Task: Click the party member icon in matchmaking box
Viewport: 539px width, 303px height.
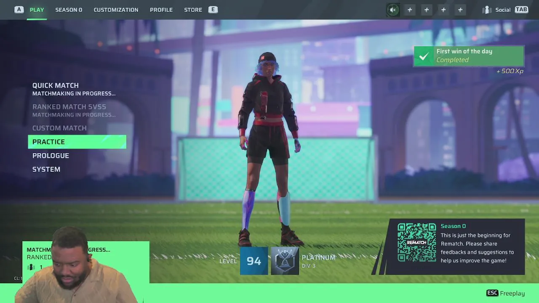Action: [x=31, y=267]
